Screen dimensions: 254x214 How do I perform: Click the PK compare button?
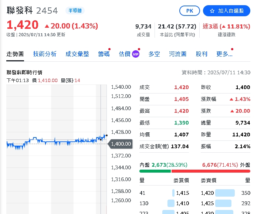tap(190, 11)
